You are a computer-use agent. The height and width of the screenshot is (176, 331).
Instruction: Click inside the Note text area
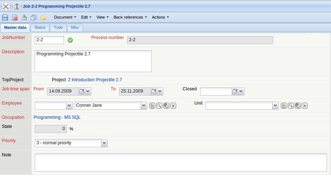pyautogui.click(x=180, y=162)
